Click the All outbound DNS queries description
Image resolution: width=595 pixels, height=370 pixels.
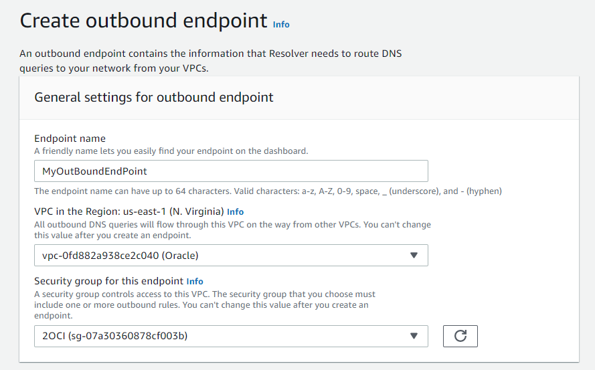click(232, 229)
